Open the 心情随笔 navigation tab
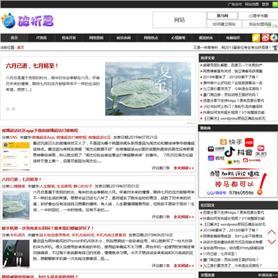 point(178,38)
